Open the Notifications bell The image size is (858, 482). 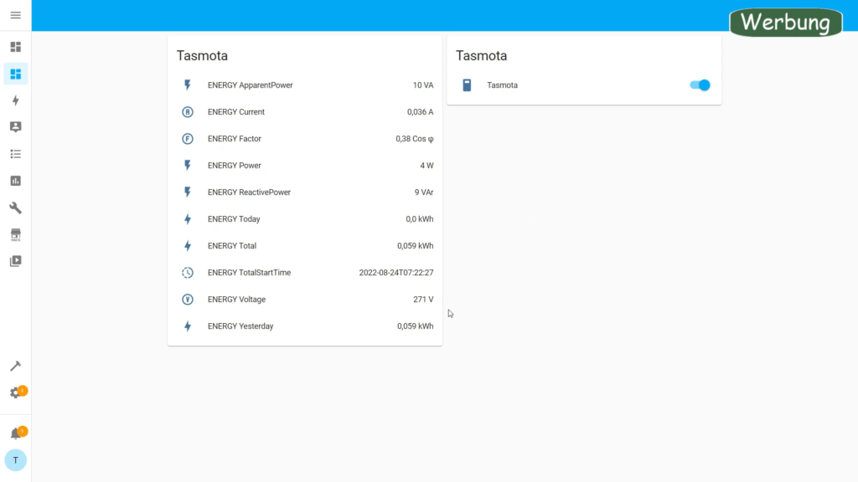coord(15,433)
